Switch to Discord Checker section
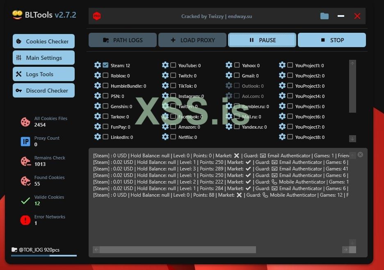Screen dimensions: 384x270 coord(43,90)
